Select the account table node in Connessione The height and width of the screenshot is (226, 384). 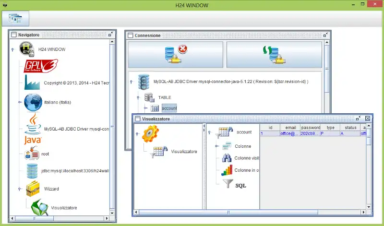[x=169, y=108]
